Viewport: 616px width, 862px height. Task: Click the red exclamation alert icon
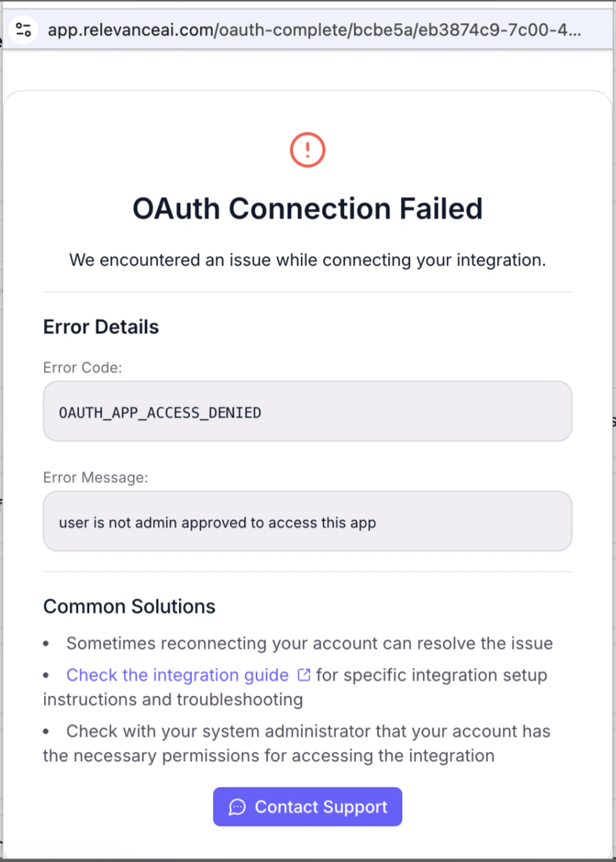click(x=307, y=150)
